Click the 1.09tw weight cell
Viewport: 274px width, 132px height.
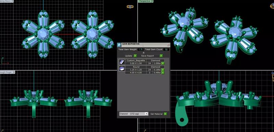coord(157,63)
